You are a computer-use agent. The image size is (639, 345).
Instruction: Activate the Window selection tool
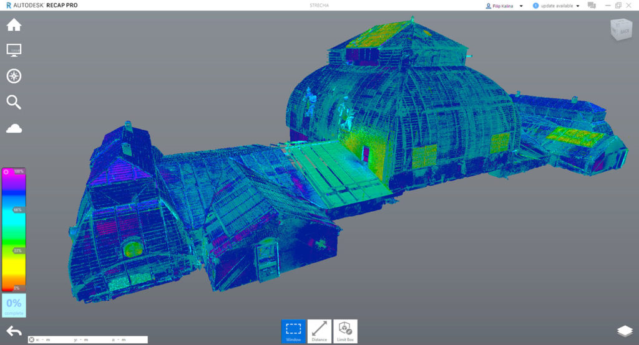[293, 331]
